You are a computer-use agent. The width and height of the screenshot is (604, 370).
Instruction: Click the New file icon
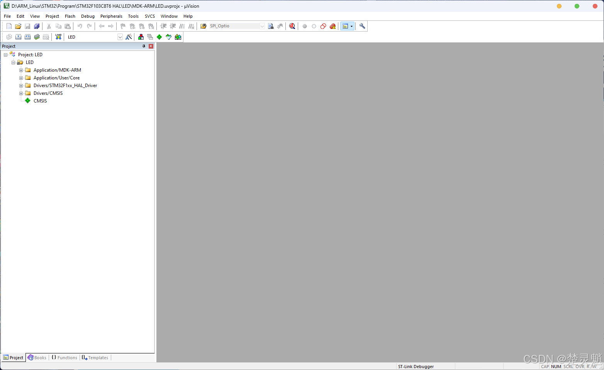[x=9, y=26]
